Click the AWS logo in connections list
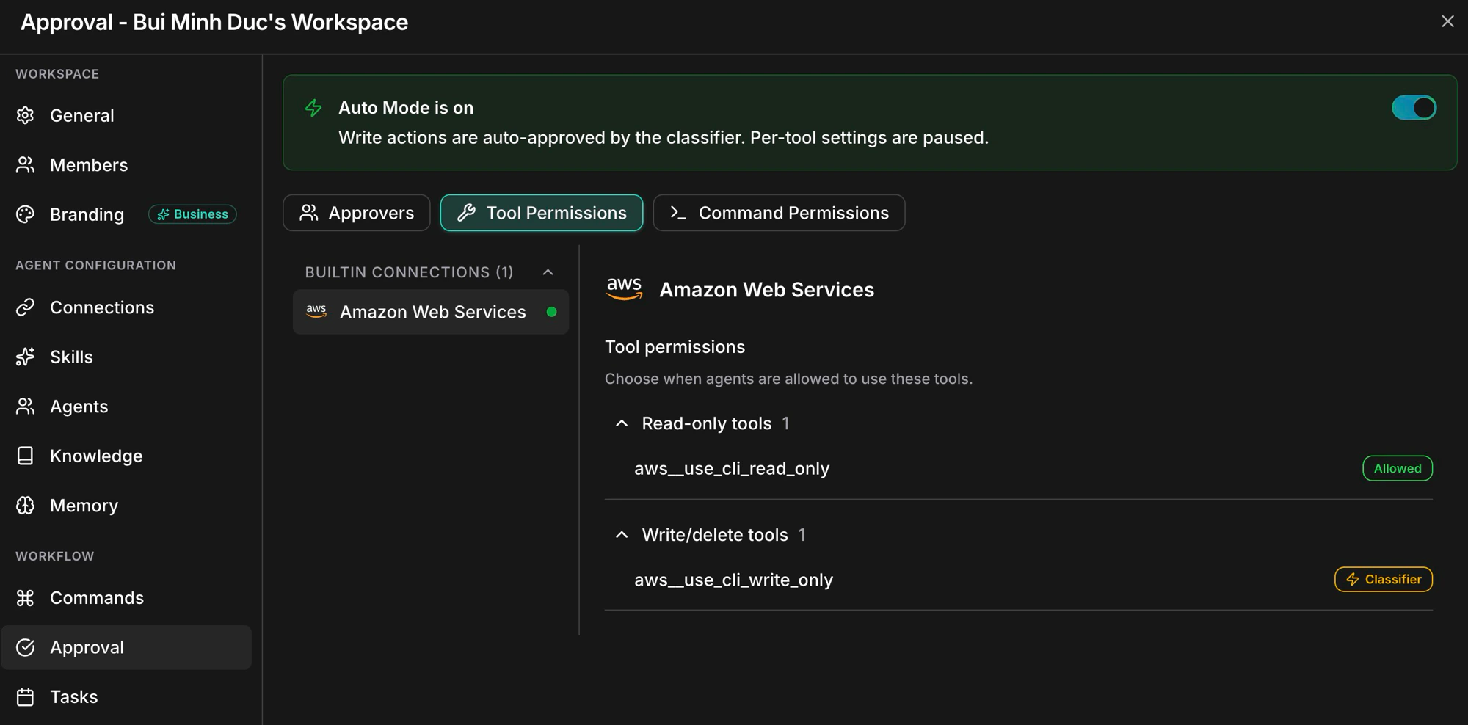Image resolution: width=1468 pixels, height=725 pixels. coord(316,311)
